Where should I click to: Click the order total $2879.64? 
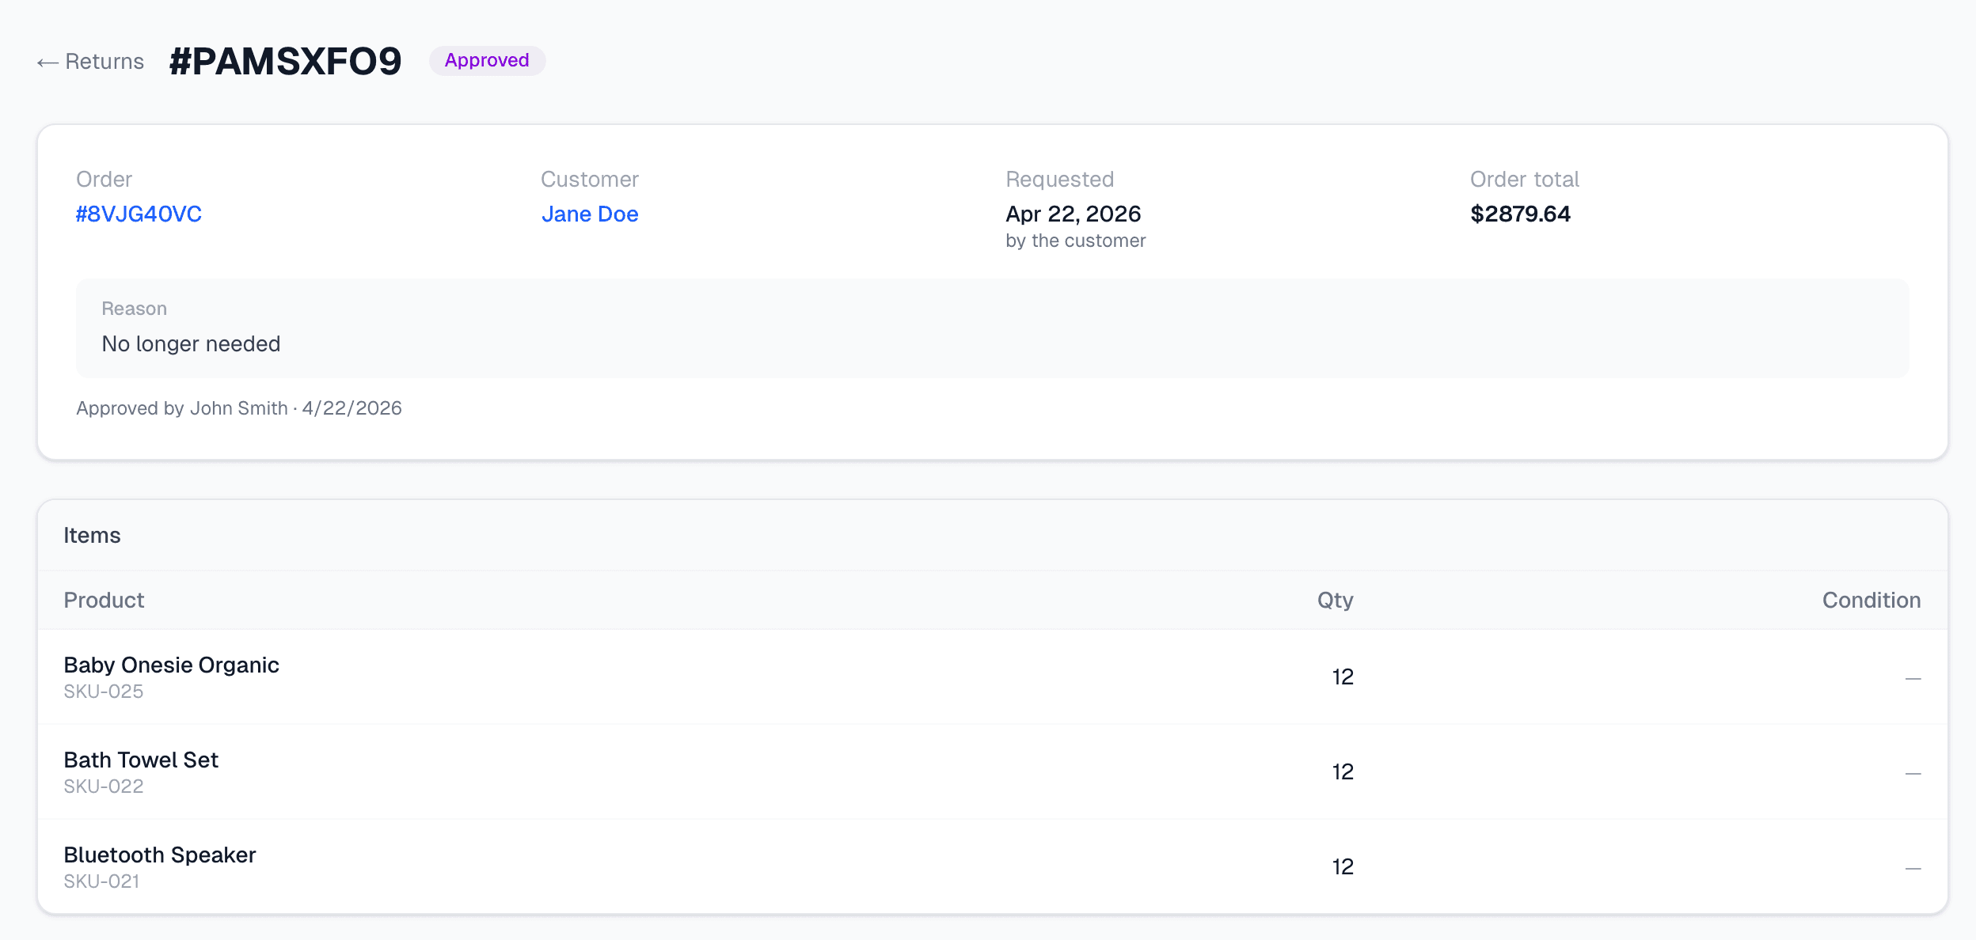[x=1520, y=214]
